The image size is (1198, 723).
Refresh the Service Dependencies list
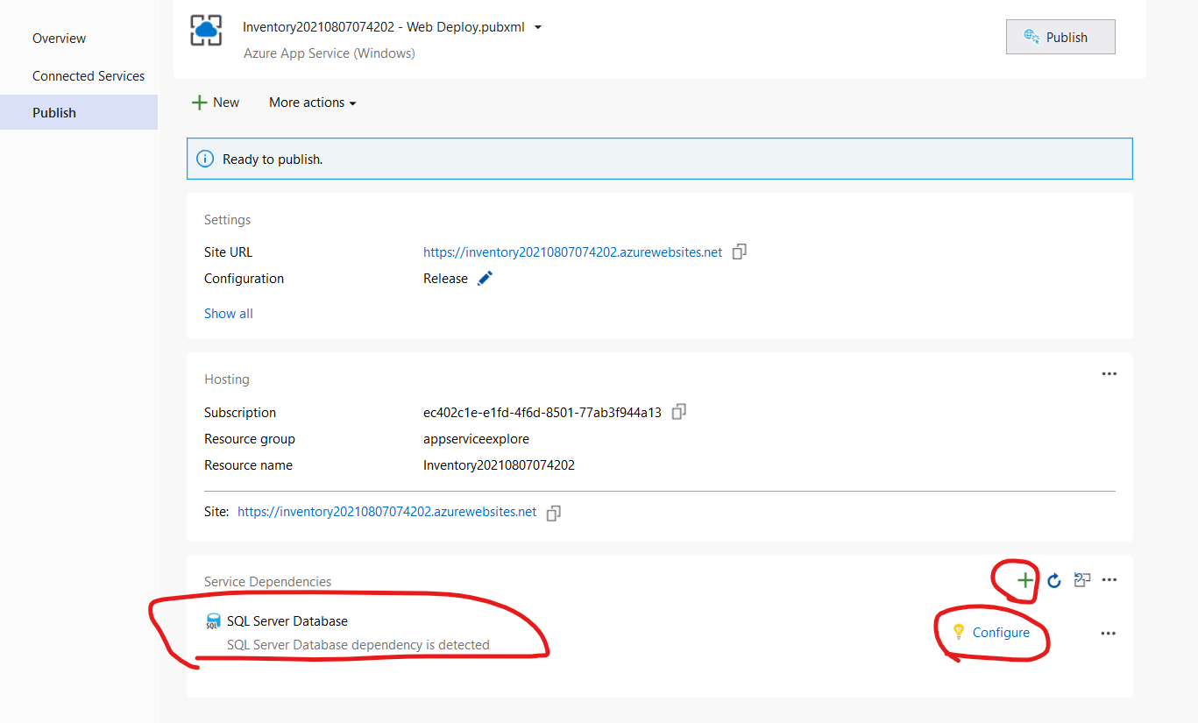1054,580
